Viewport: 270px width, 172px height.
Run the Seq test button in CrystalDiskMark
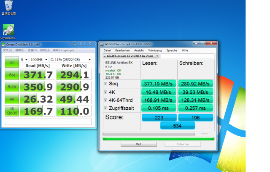click(12, 75)
